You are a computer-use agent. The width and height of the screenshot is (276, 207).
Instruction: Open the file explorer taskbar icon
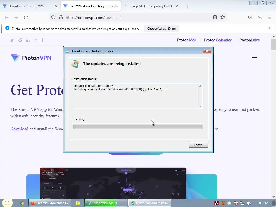pyautogui.click(x=78, y=203)
